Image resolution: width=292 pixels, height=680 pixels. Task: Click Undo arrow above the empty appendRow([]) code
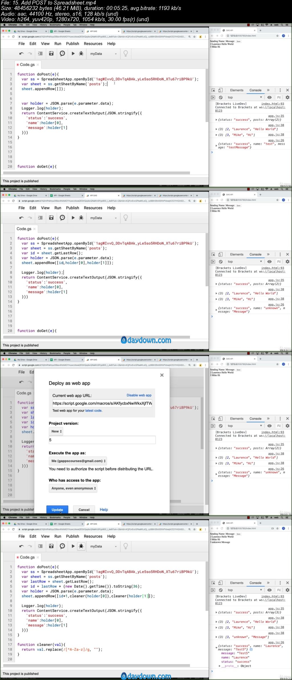click(x=21, y=54)
